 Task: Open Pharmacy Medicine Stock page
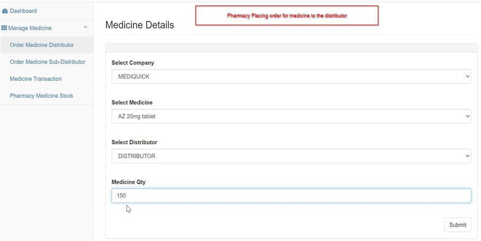[41, 96]
